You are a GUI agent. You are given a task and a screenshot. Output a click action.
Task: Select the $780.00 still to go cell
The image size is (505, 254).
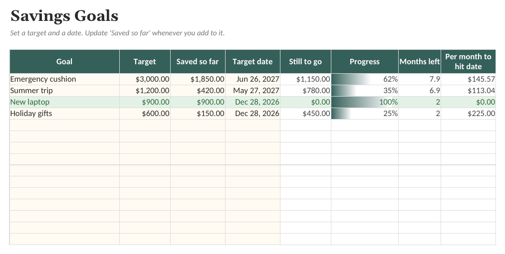coord(305,91)
